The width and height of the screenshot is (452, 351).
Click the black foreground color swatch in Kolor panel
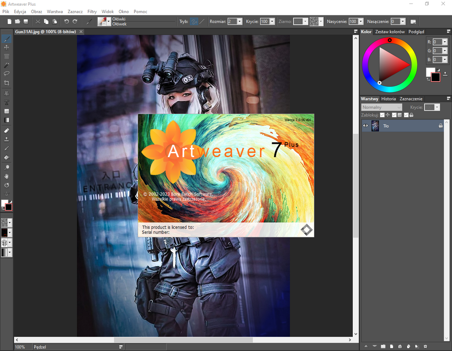coord(436,77)
